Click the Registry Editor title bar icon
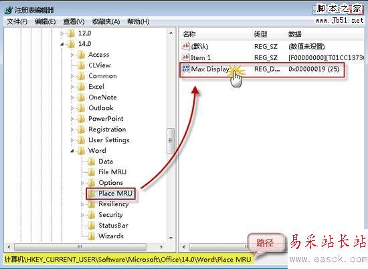 tap(9, 10)
